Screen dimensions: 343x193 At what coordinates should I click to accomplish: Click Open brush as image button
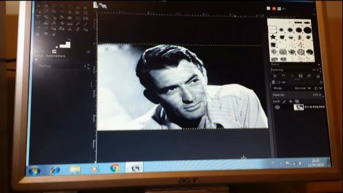click(x=318, y=76)
